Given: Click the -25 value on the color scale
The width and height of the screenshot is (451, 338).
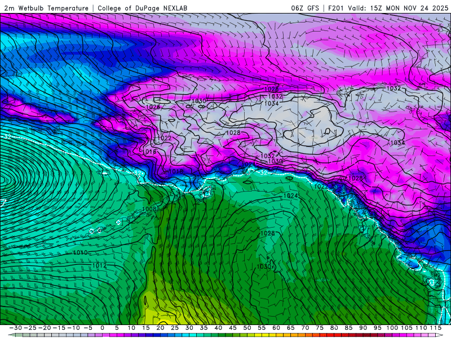Looking at the screenshot, I should [x=30, y=328].
